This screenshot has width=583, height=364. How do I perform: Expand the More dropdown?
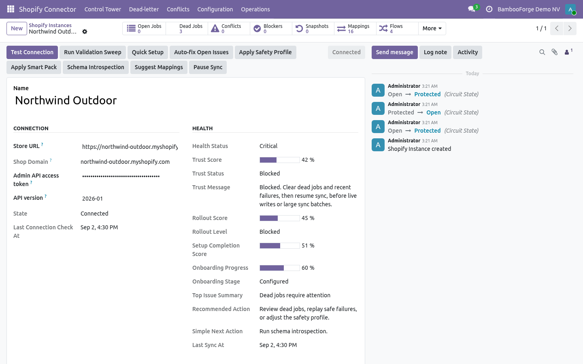(432, 29)
